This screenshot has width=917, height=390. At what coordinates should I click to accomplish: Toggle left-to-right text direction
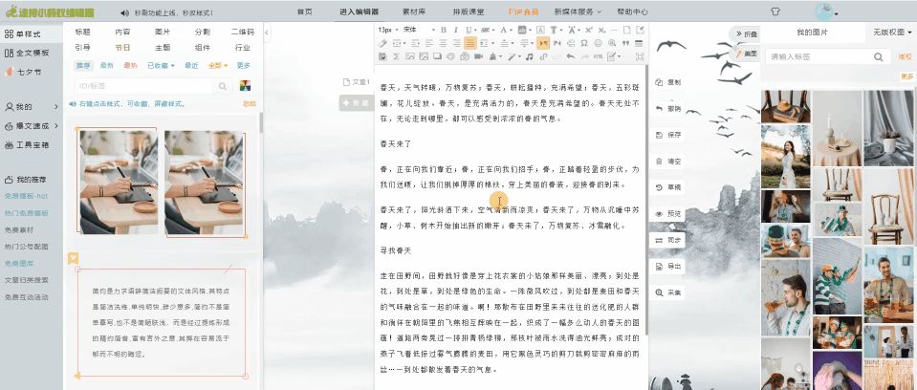pos(543,43)
